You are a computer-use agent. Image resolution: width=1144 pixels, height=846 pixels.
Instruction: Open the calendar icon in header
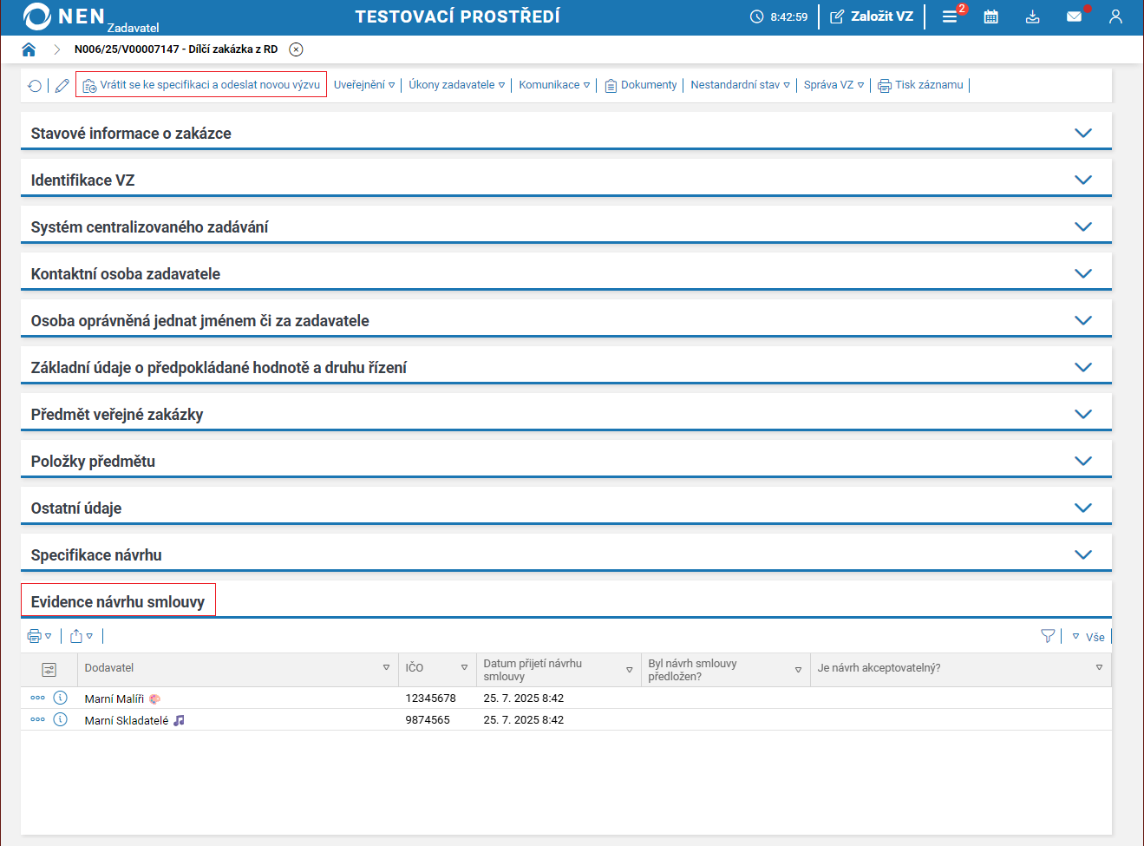(990, 16)
